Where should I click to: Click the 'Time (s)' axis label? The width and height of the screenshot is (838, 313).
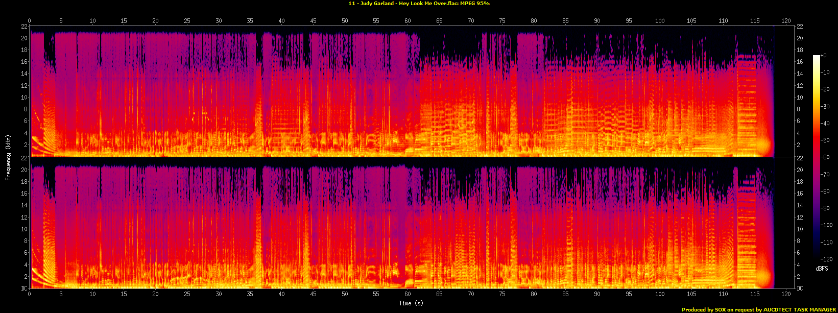coord(412,303)
